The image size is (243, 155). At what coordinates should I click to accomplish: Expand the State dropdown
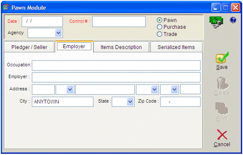(130, 102)
